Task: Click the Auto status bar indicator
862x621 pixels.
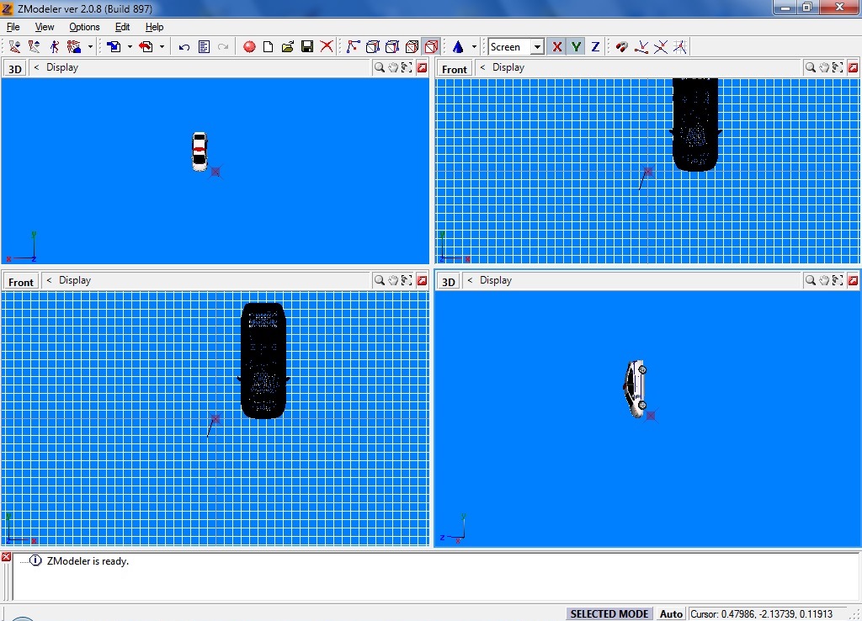Action: [x=671, y=614]
